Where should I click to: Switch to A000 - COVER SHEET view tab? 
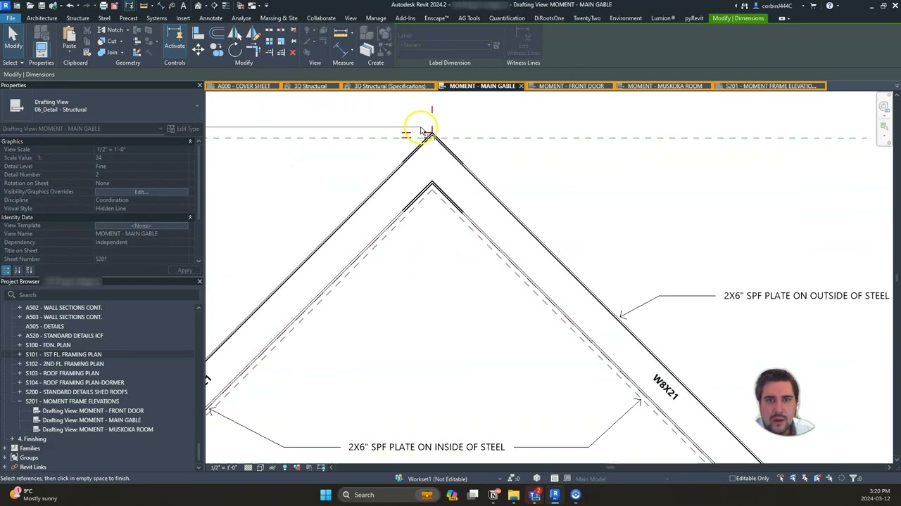point(244,86)
